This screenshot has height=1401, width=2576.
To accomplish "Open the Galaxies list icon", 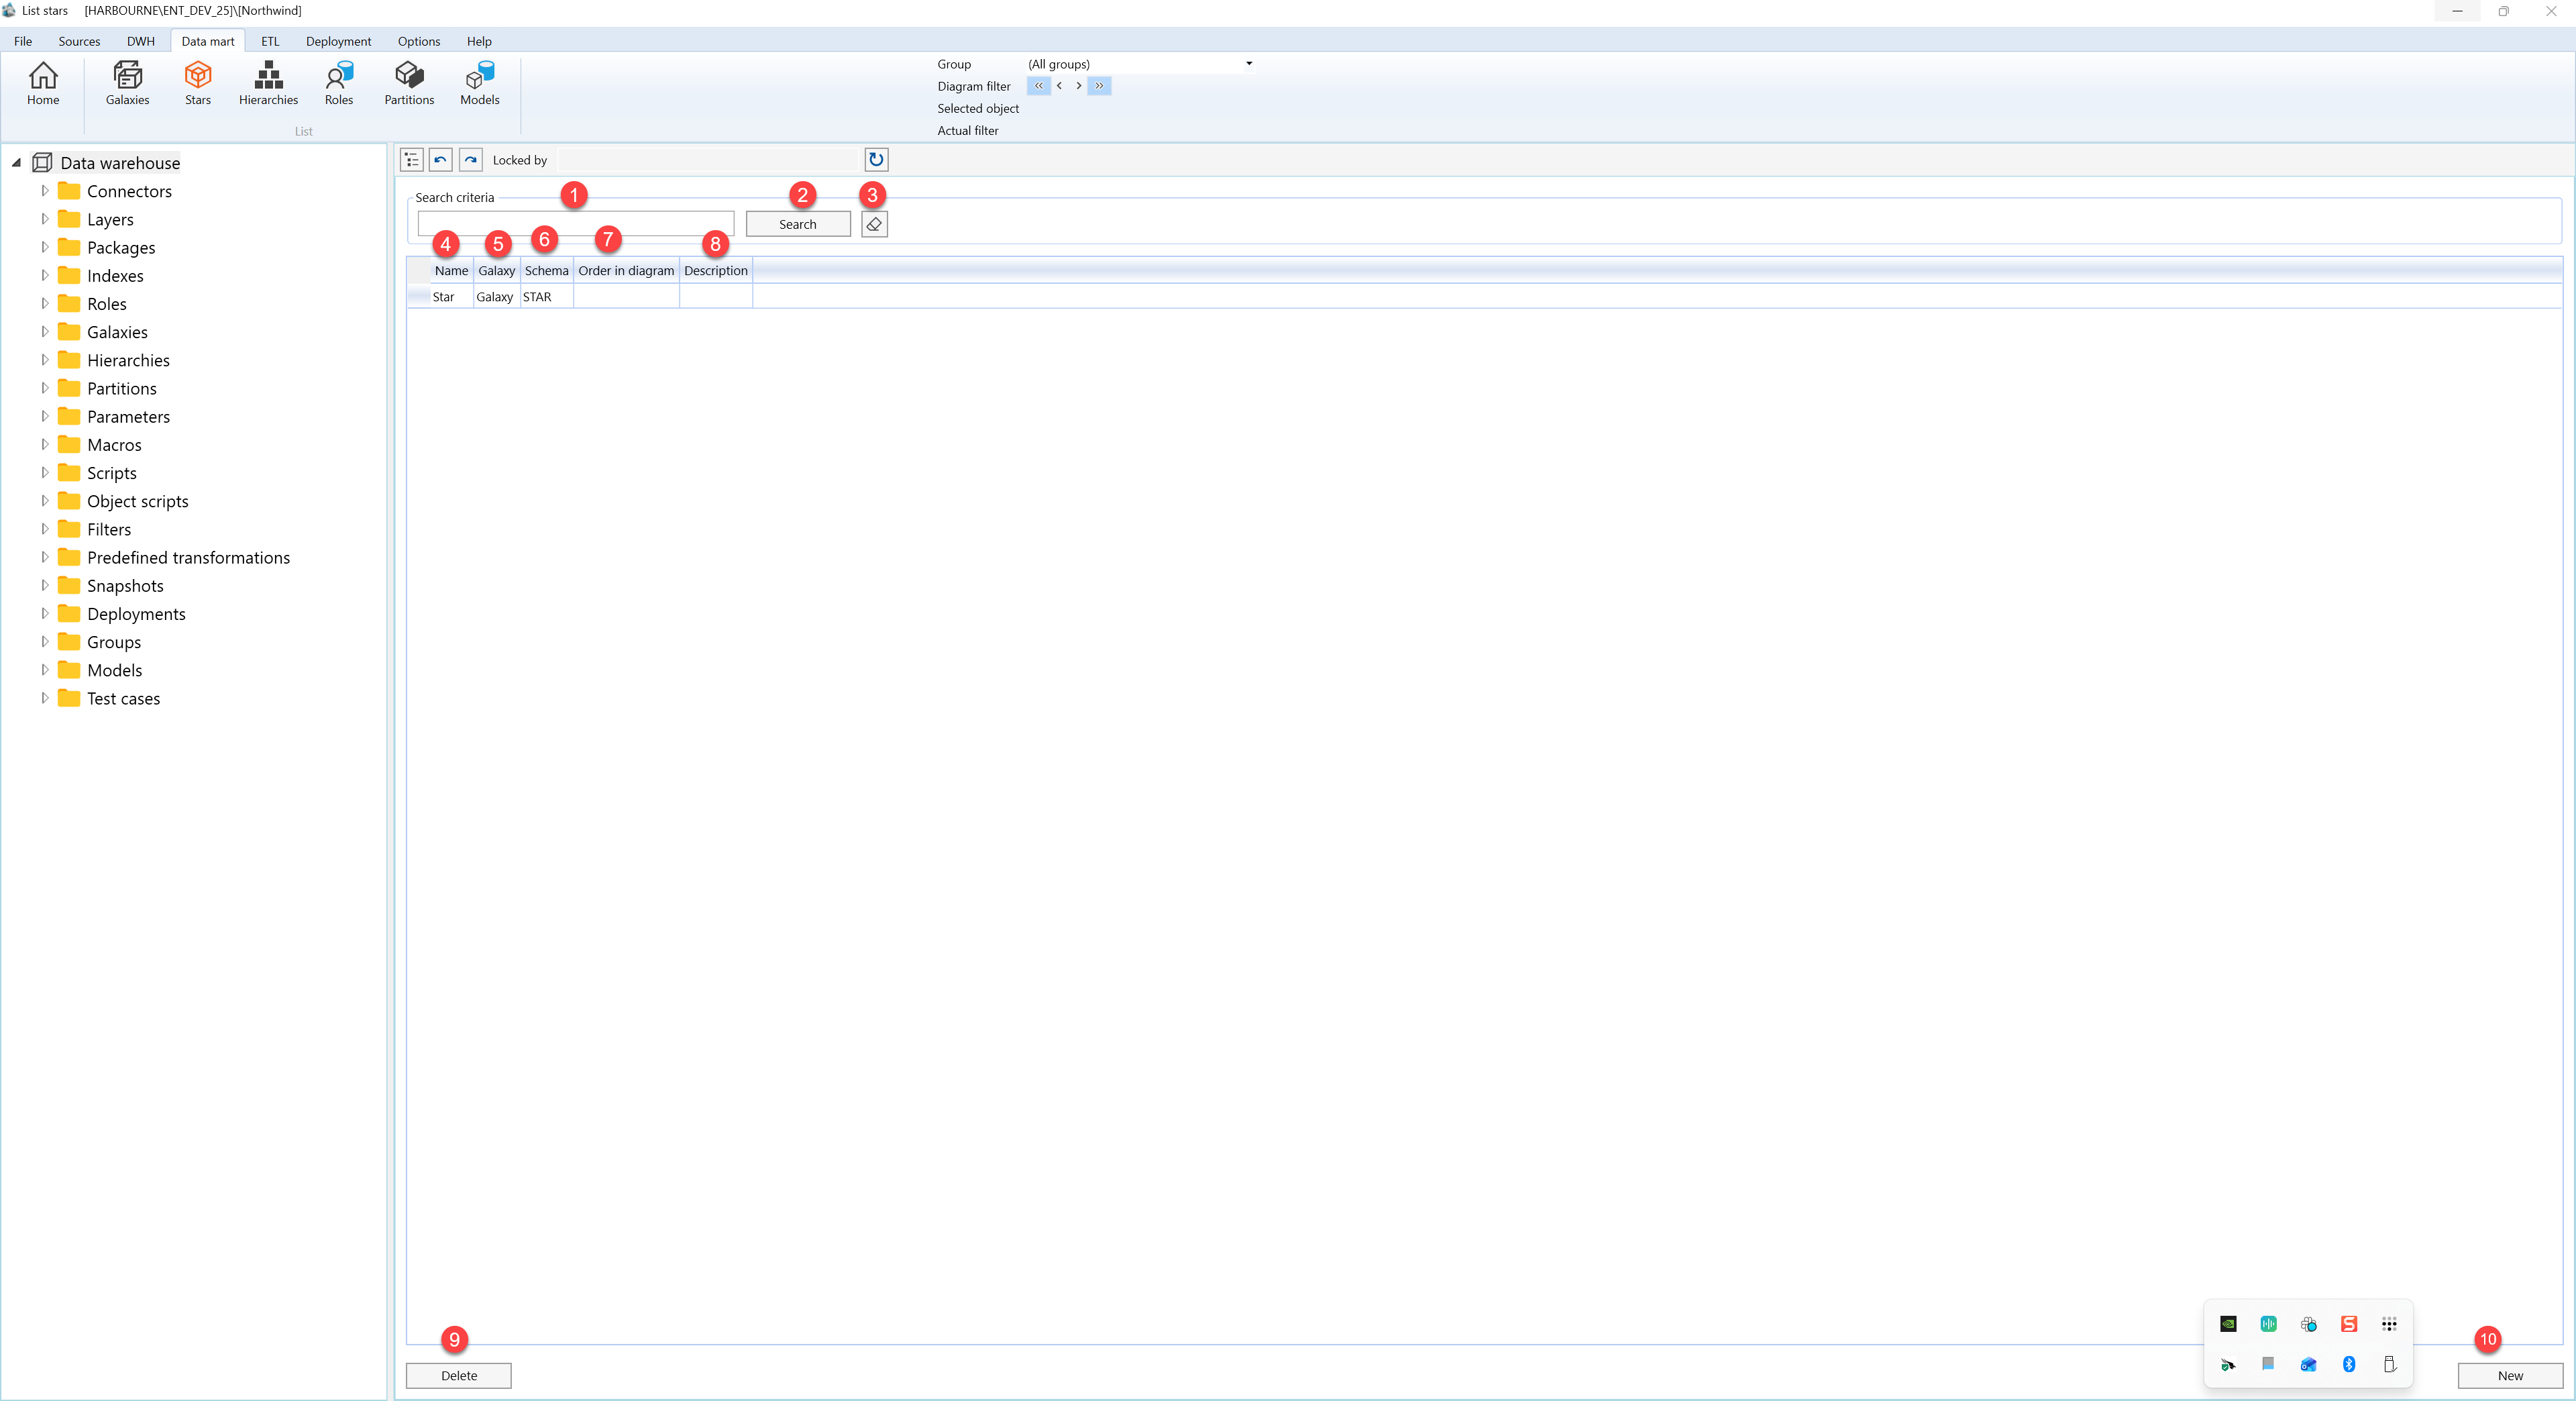I will point(127,83).
